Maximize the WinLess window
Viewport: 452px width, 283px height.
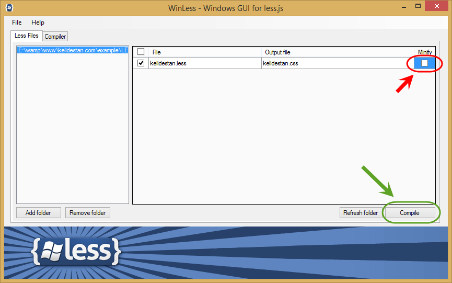click(x=418, y=6)
